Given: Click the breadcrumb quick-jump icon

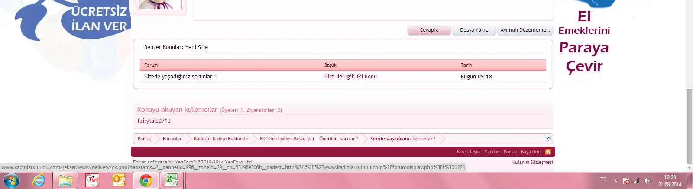Looking at the screenshot, I should 547,139.
